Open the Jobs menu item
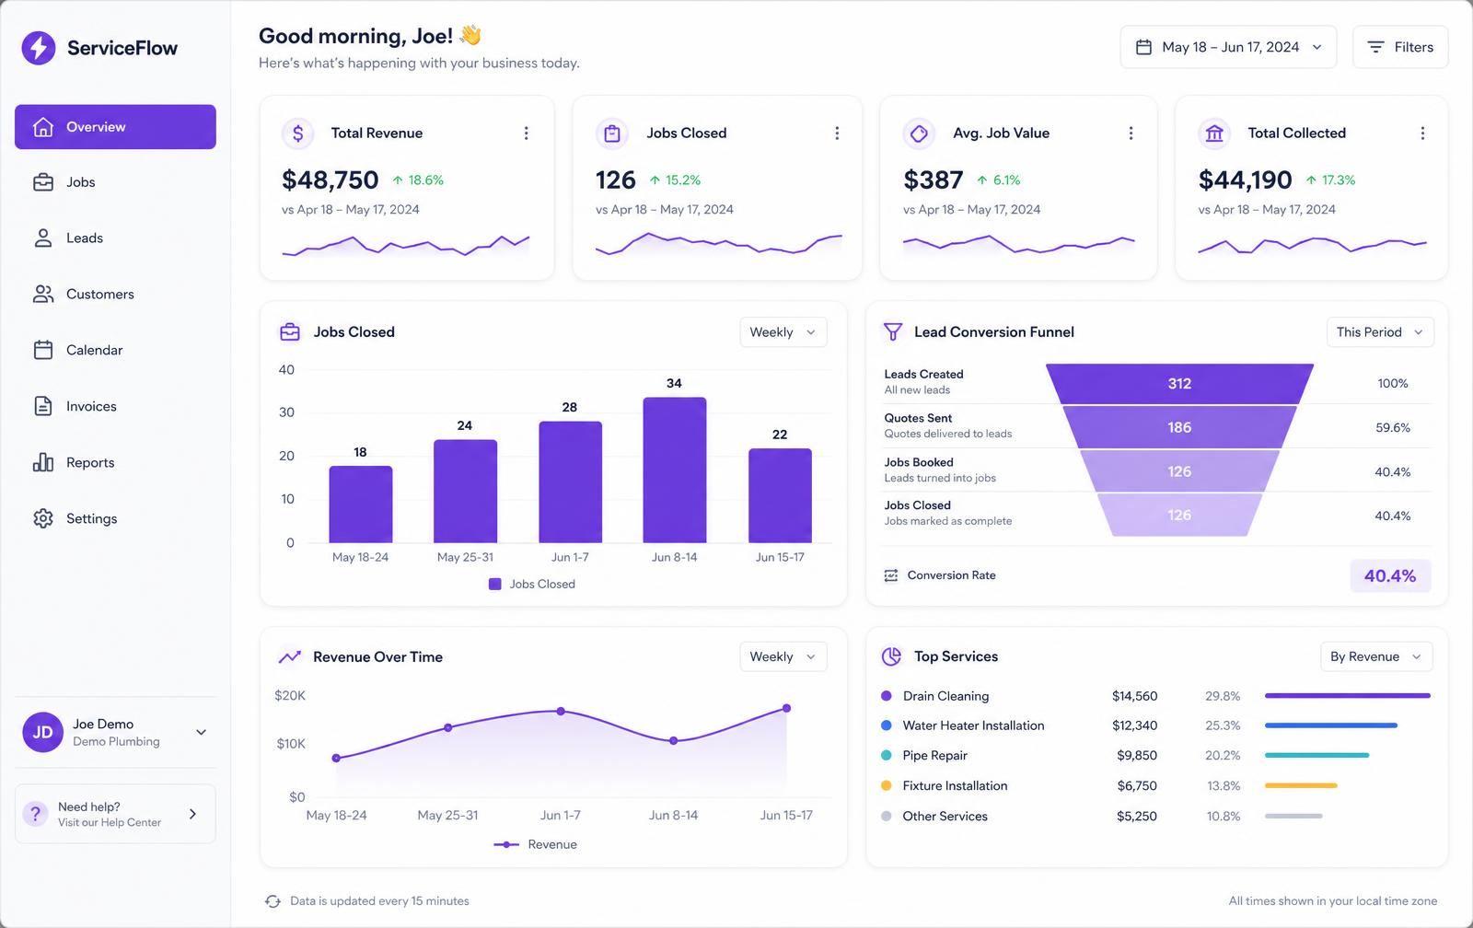This screenshot has width=1473, height=928. tap(115, 182)
